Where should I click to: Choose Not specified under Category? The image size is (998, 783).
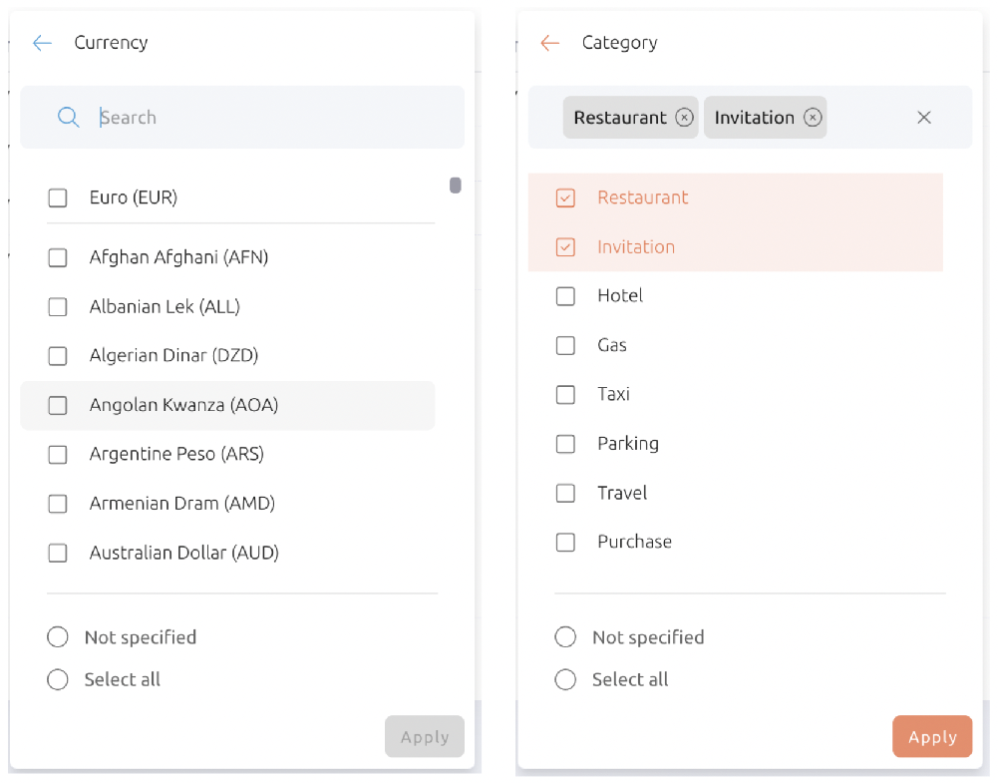click(x=565, y=636)
